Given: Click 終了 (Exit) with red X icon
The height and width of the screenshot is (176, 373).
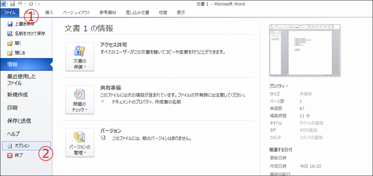Looking at the screenshot, I should tap(15, 155).
